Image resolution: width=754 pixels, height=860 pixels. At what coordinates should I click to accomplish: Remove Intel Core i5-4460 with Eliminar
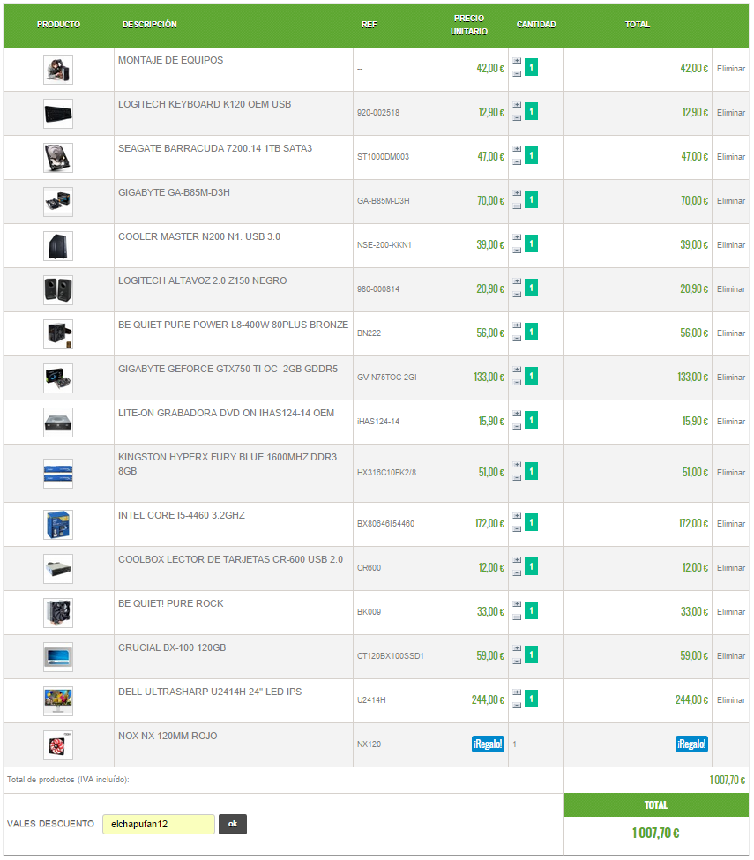pos(730,524)
